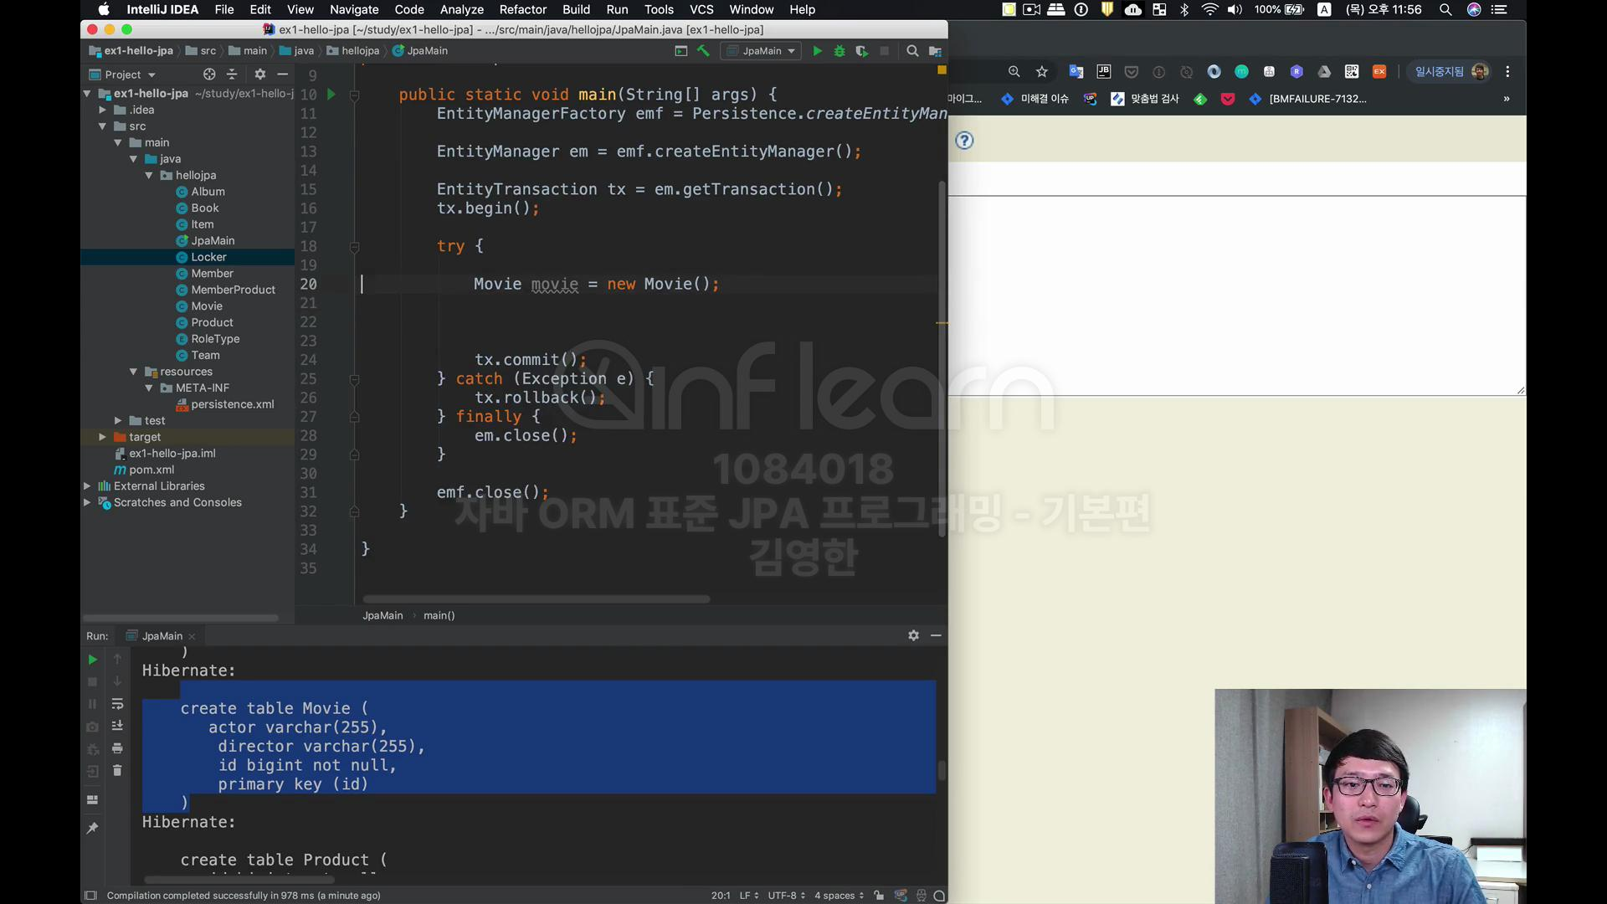Click the Build project hammer icon

click(703, 51)
